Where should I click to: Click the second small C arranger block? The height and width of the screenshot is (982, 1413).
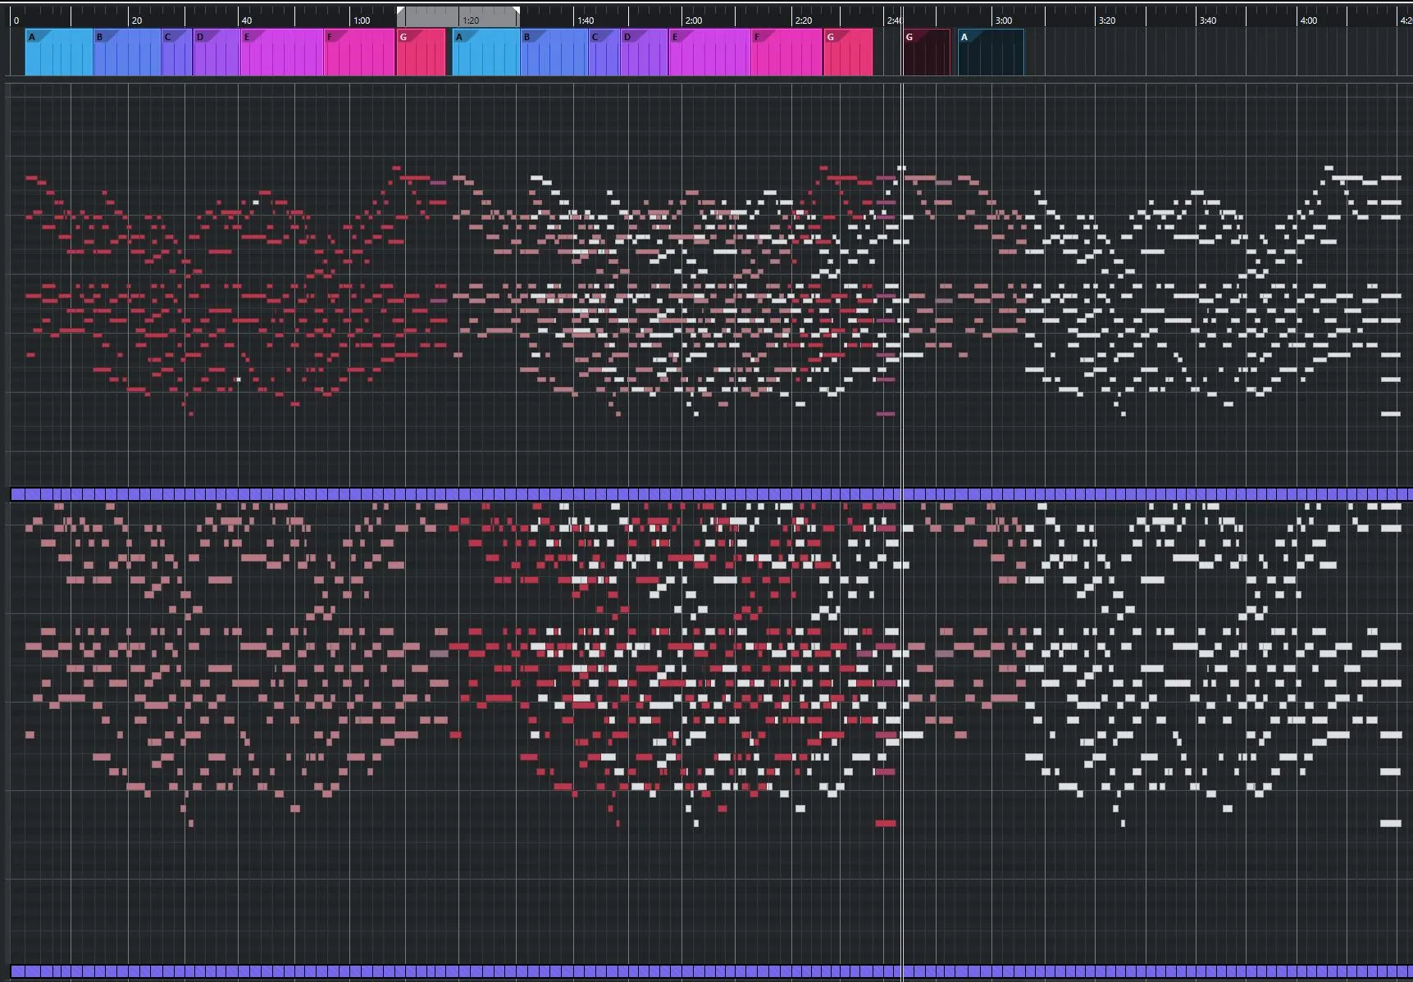click(604, 53)
